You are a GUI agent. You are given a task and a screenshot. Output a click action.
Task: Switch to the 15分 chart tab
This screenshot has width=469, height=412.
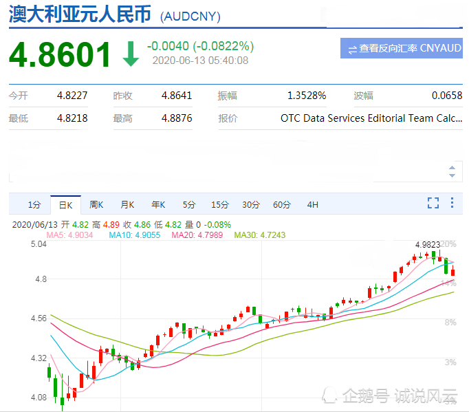tap(220, 205)
